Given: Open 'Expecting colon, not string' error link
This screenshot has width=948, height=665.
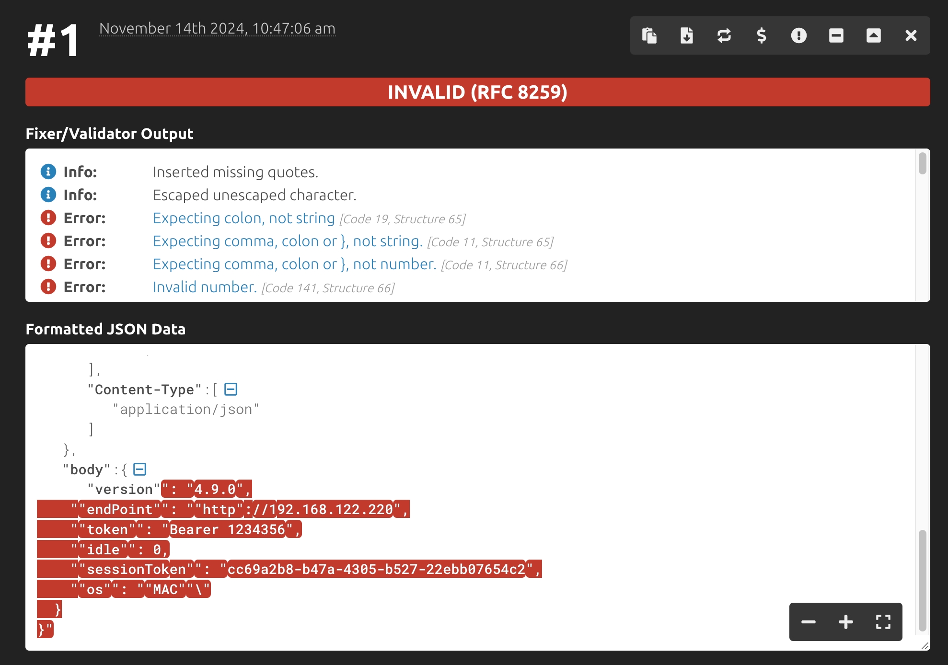Looking at the screenshot, I should (x=243, y=218).
